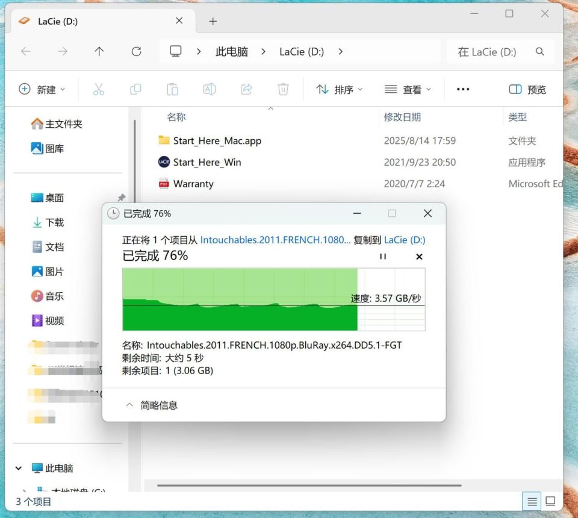578x518 pixels.
Task: Click the LaCie icon of Start_Here_Win
Action: [x=164, y=162]
